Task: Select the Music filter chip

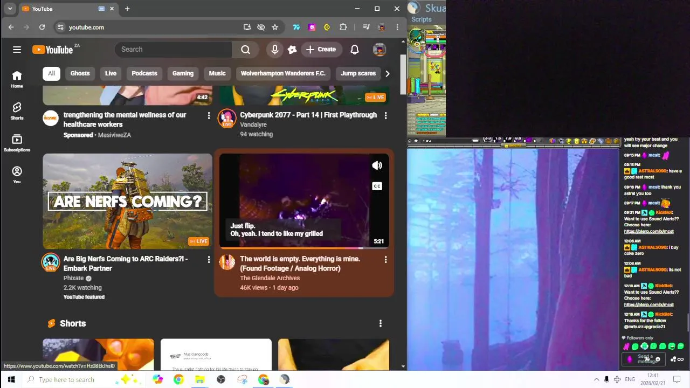Action: pos(217,73)
